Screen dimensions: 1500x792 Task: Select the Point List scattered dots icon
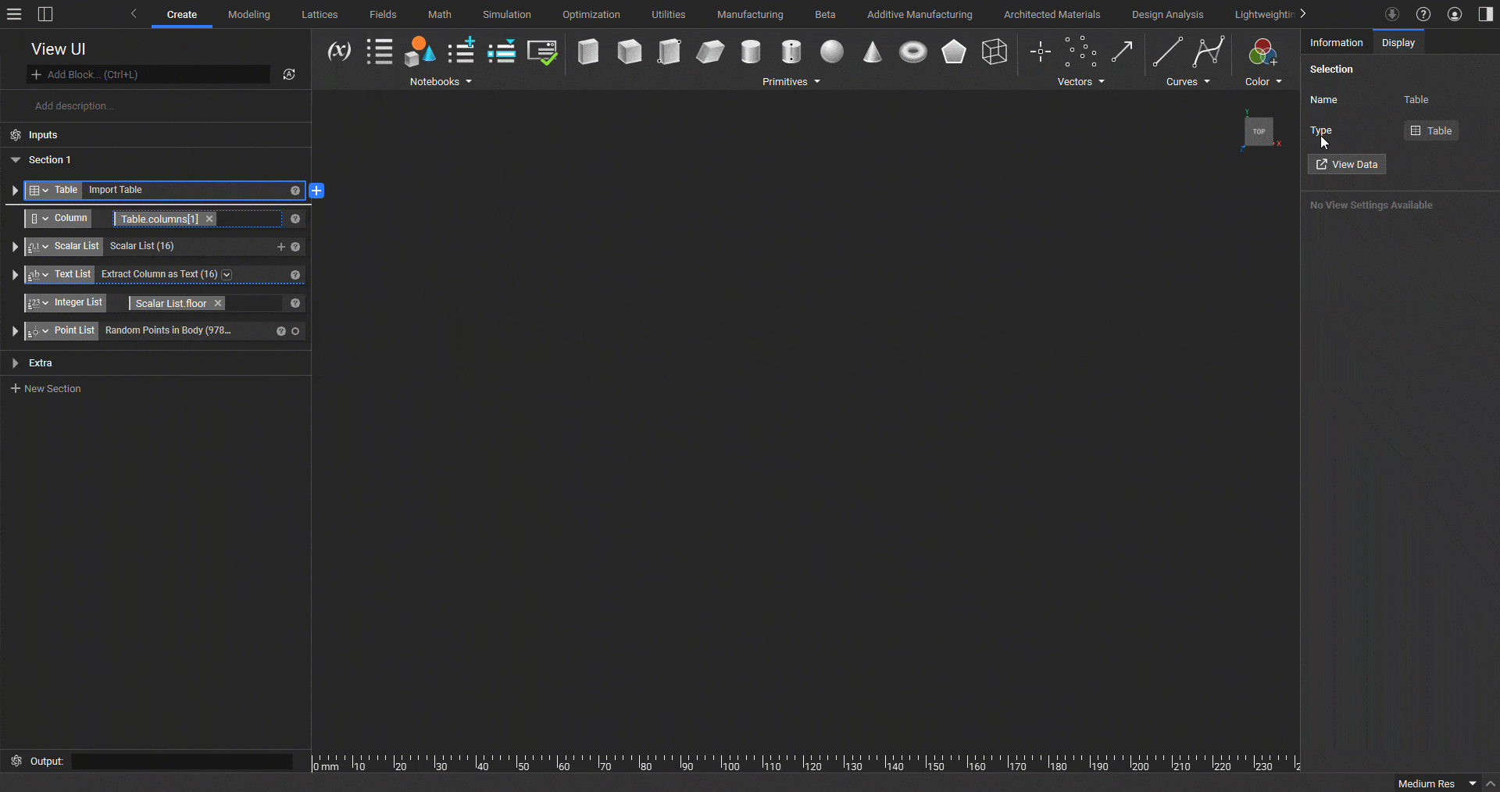pos(1081,52)
